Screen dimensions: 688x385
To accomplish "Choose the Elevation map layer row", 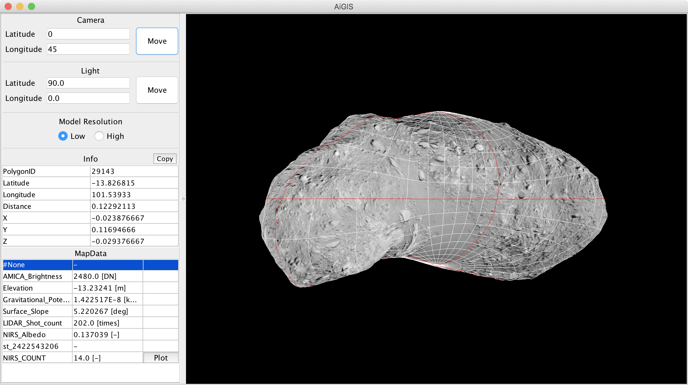I will tap(37, 288).
